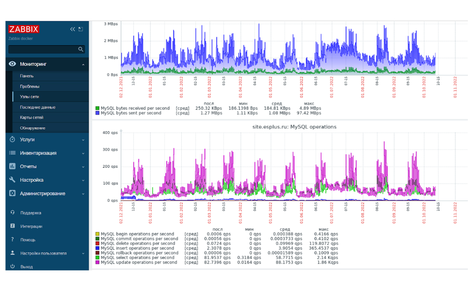474x291 pixels.
Task: Collapse the sidebar with double-arrow icon
Action: coord(72,29)
